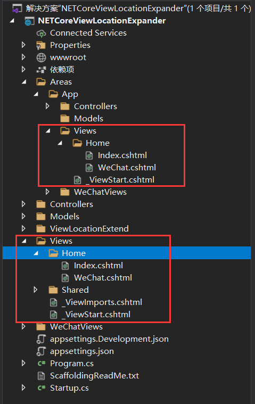The image size is (255, 404).
Task: Click the ScaffoldingReadMe.txt document icon
Action: (41, 376)
